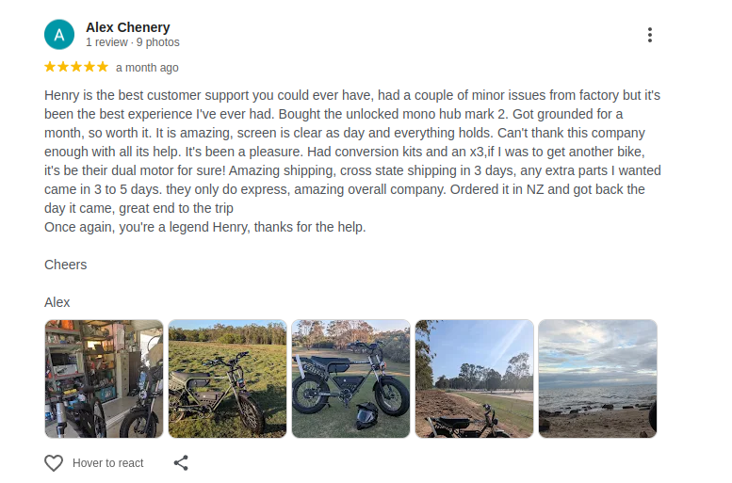Image resolution: width=732 pixels, height=483 pixels.
Task: Open Alex Chenery's reviewer profile name
Action: [x=128, y=27]
